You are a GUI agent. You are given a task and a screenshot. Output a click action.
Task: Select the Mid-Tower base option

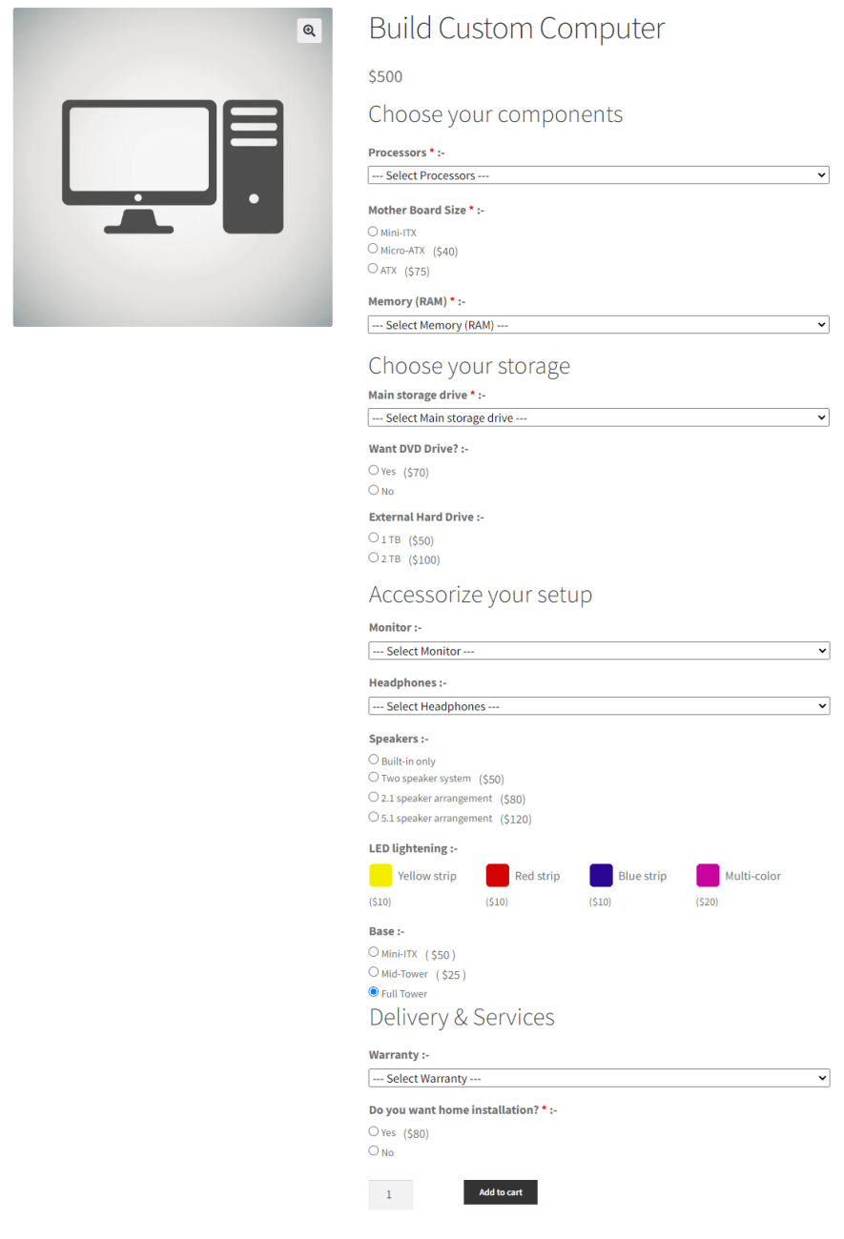click(373, 971)
